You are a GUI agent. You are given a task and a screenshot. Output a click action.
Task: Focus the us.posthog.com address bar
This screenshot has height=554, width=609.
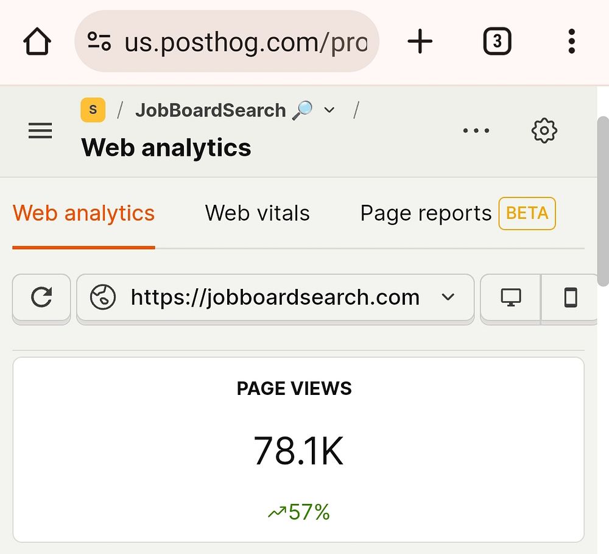tap(227, 41)
